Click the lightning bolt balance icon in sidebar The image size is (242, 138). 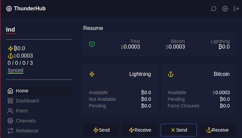point(11,48)
